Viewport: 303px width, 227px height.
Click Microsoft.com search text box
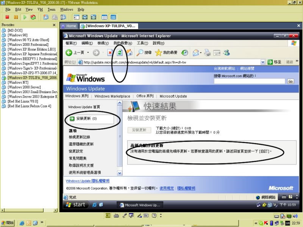250,81
